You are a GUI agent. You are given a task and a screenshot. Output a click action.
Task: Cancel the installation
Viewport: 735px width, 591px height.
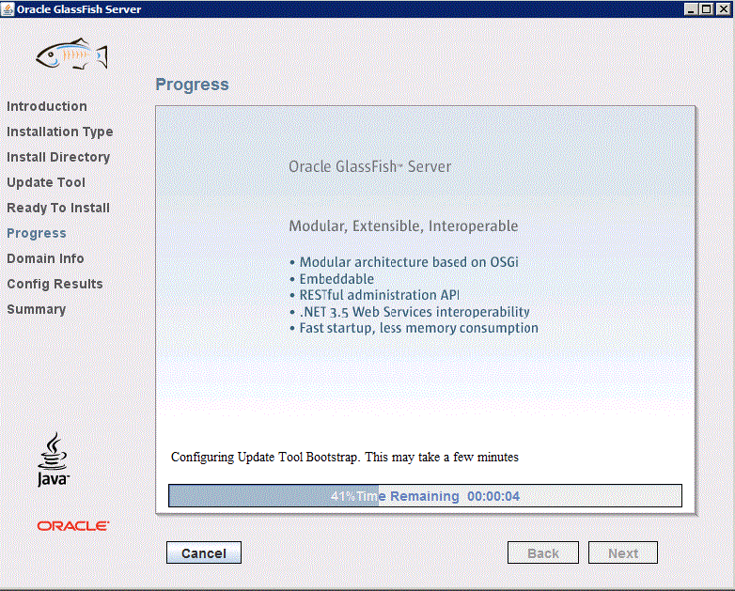pyautogui.click(x=204, y=553)
